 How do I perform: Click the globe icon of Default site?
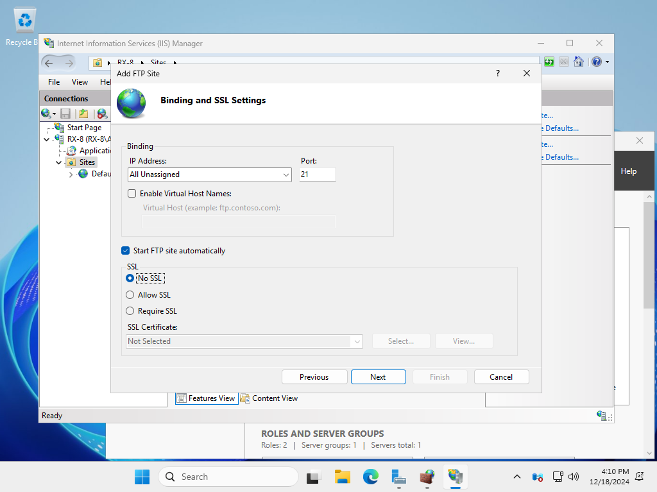(83, 173)
